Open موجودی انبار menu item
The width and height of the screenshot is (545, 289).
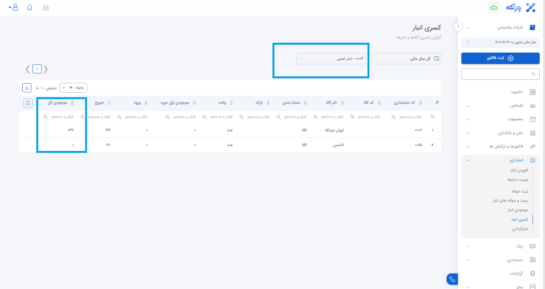pos(517,210)
